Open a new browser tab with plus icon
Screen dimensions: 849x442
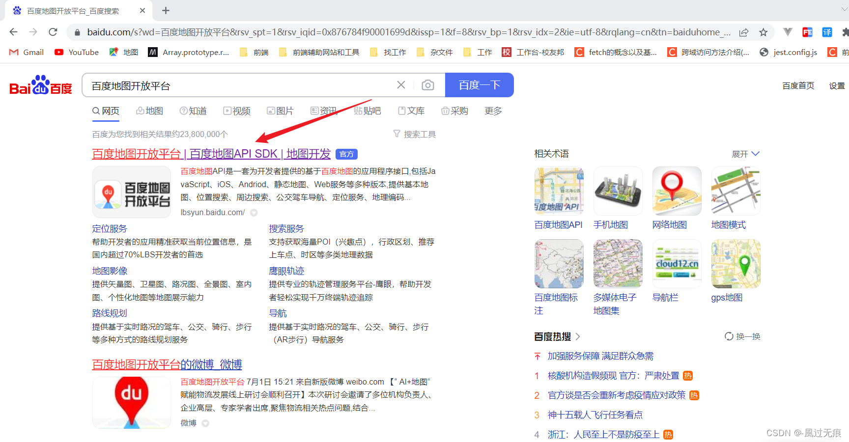point(166,10)
